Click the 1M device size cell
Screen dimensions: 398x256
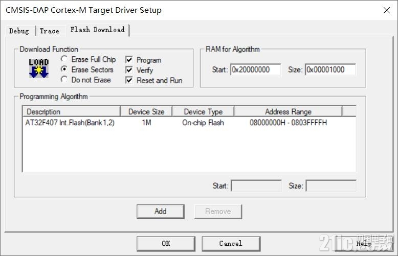[146, 123]
